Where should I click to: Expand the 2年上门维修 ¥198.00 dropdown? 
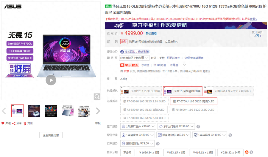tap(176, 126)
